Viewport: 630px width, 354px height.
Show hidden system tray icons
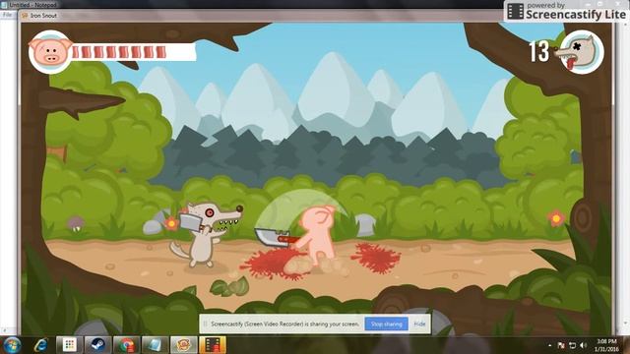point(549,345)
